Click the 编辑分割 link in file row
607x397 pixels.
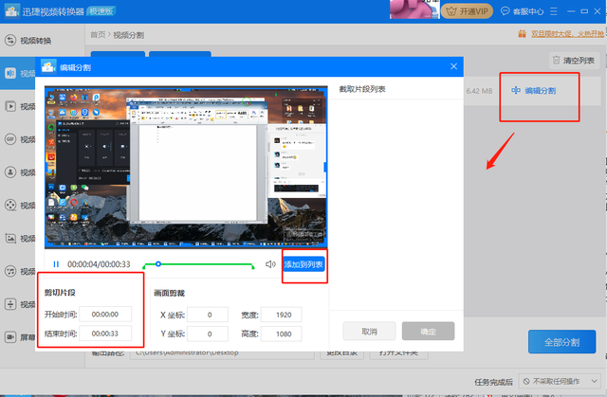[x=534, y=90]
